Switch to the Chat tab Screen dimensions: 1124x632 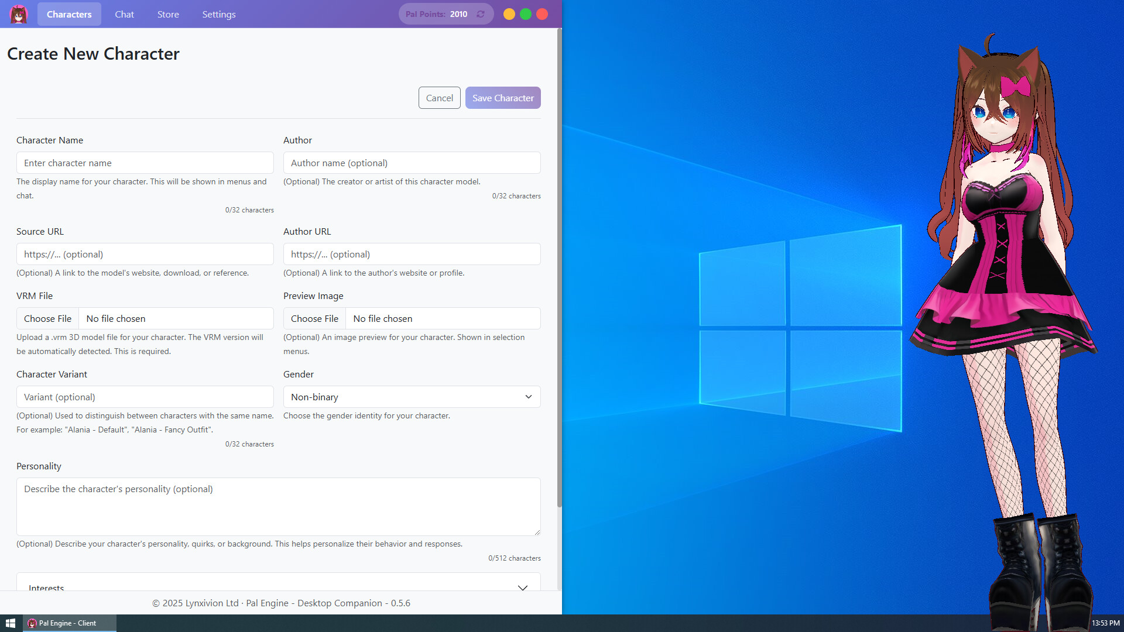point(124,14)
